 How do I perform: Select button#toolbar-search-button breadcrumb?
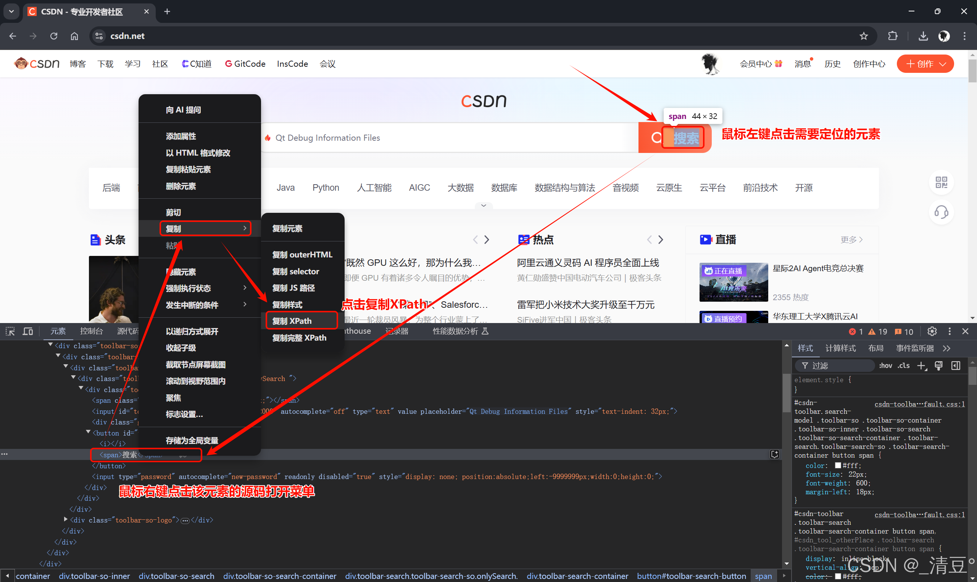692,576
